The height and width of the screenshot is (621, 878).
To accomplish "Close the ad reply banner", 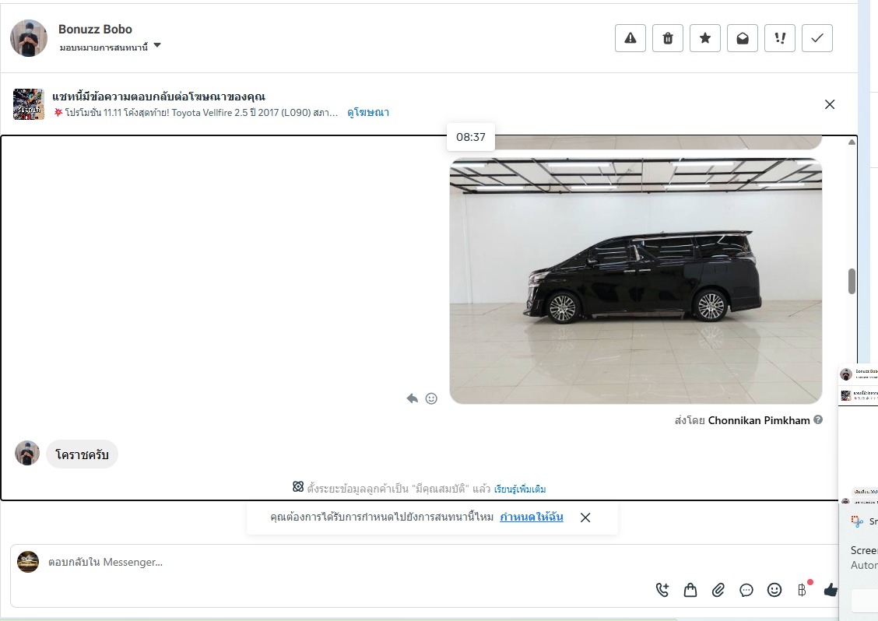I will click(x=830, y=104).
